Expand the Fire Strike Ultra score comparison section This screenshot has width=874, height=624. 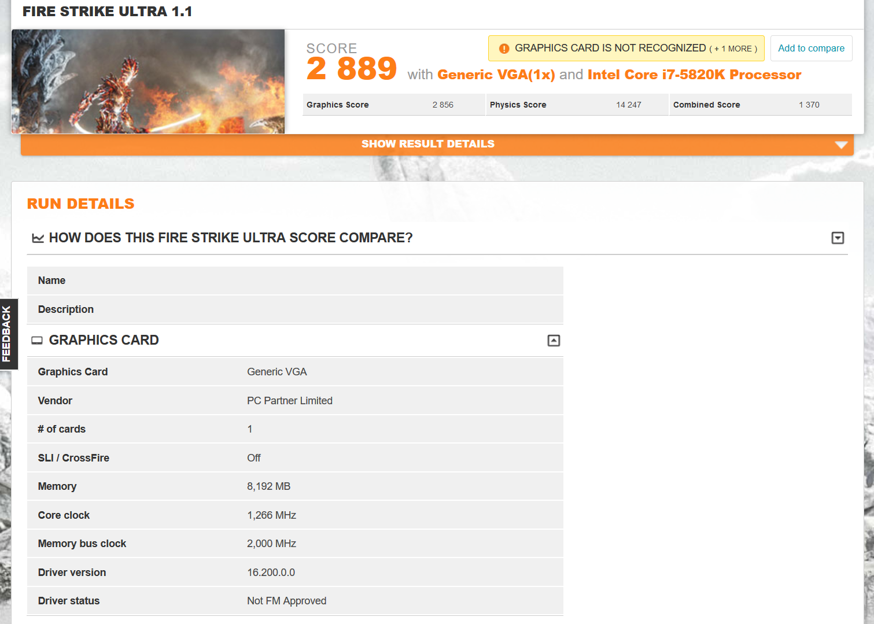(x=838, y=238)
